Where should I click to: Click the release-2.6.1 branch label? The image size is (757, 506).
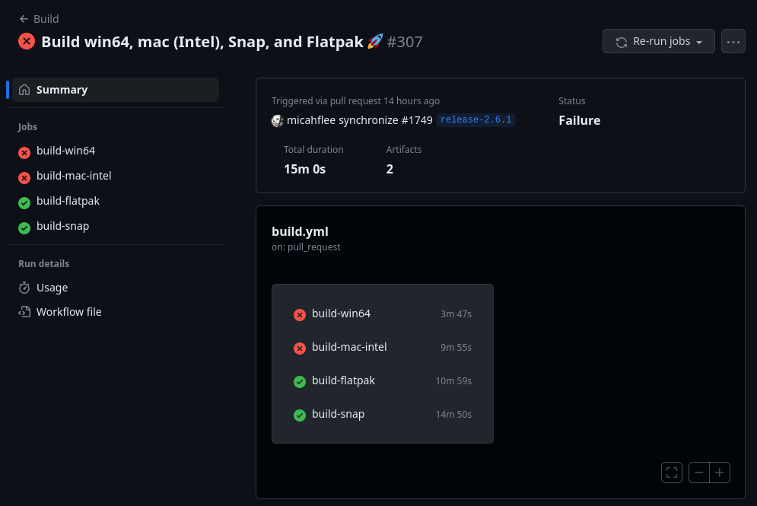coord(476,119)
